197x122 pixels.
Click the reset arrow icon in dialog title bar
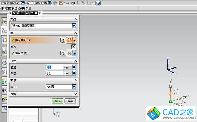(x=27, y=13)
